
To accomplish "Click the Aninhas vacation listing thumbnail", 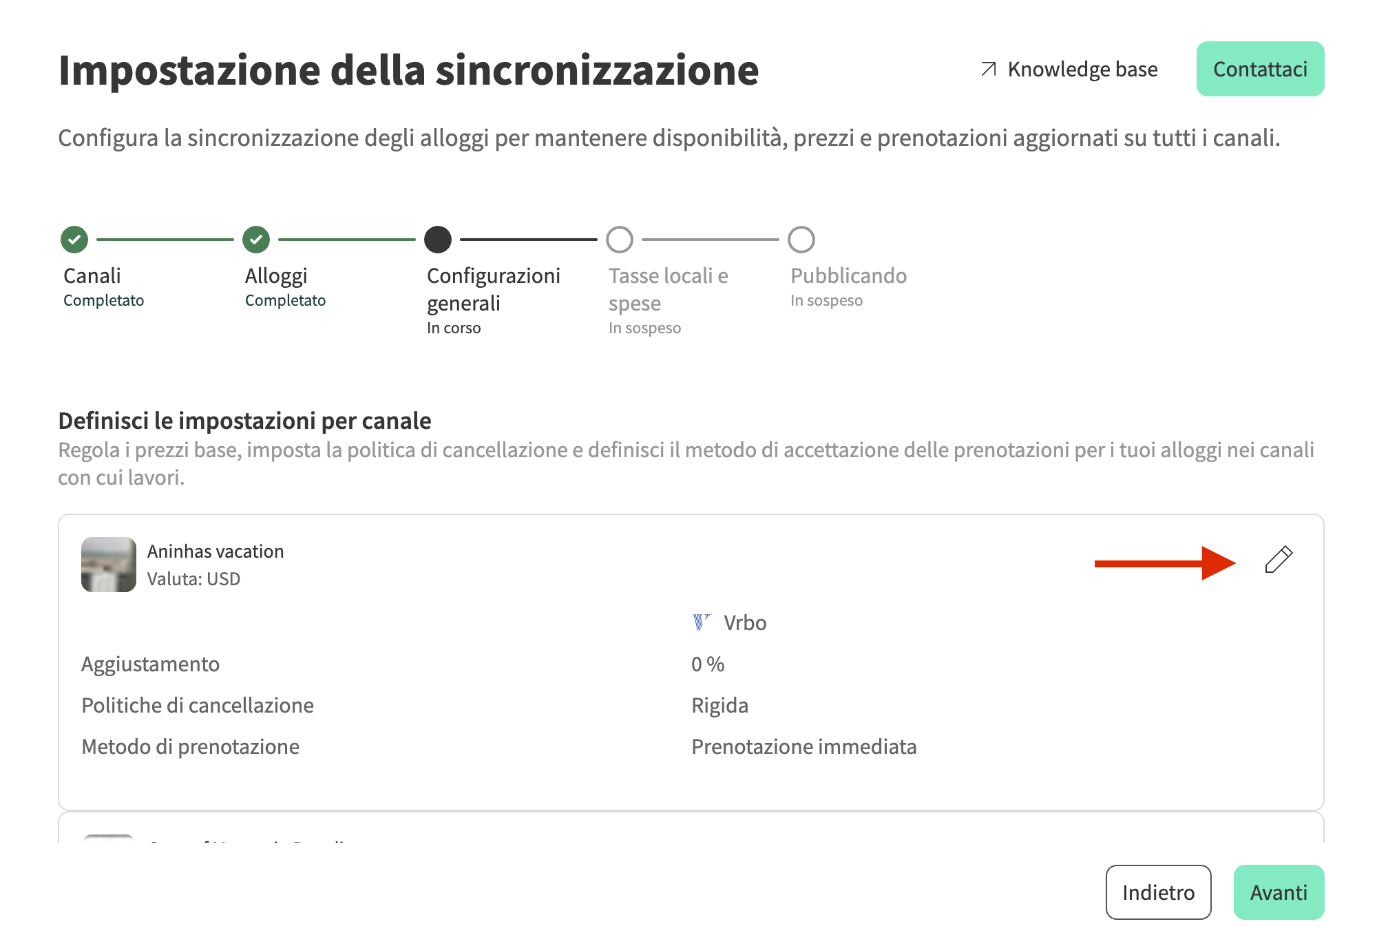I will click(109, 565).
